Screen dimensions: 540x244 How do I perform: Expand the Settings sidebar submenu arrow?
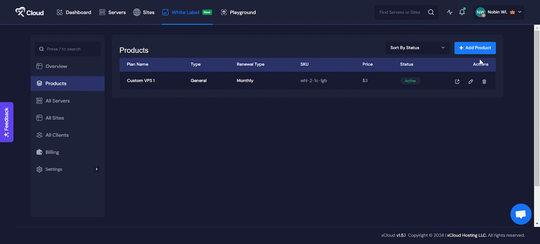tap(97, 169)
